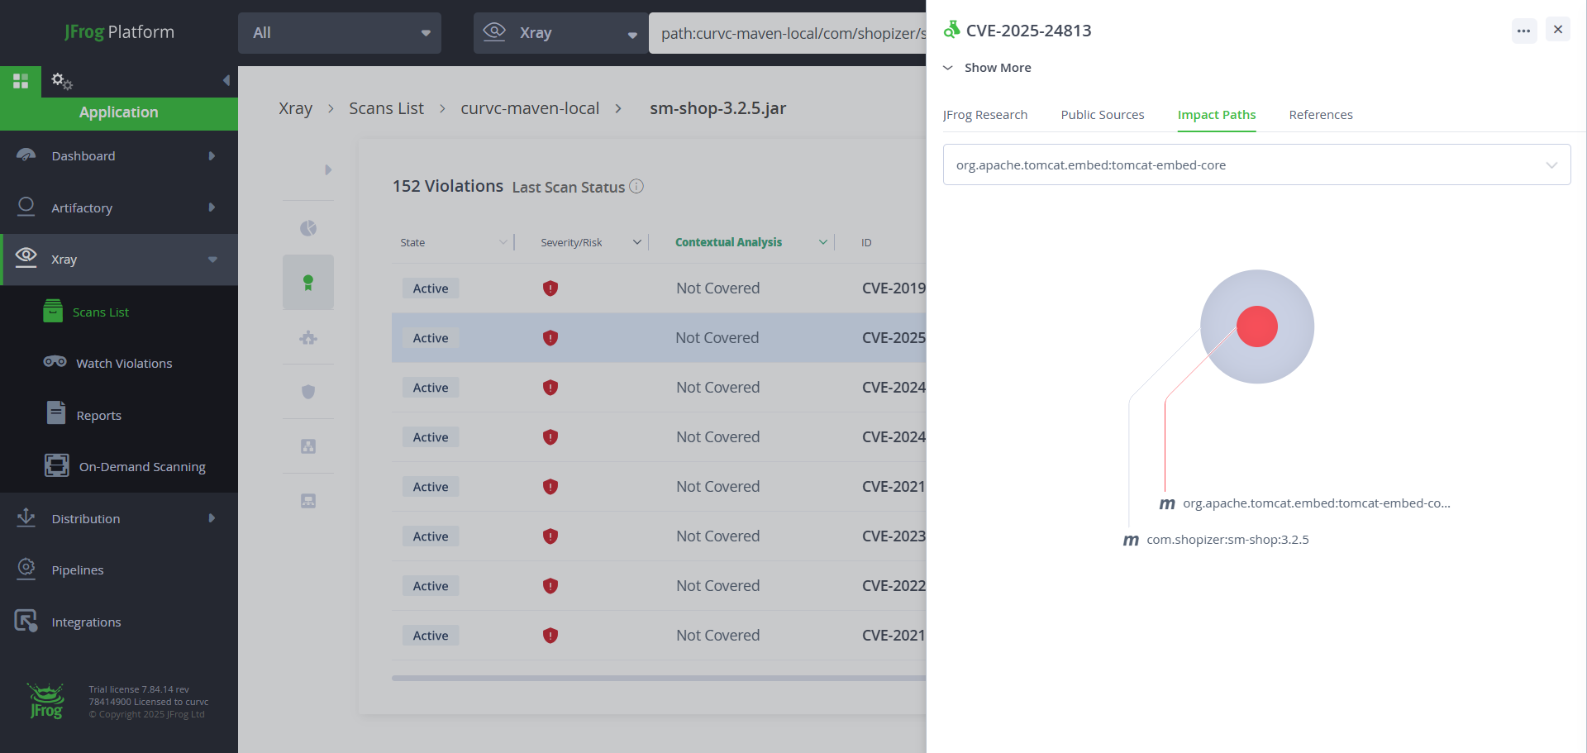Click Active badge in CVE-2023 row

click(431, 536)
